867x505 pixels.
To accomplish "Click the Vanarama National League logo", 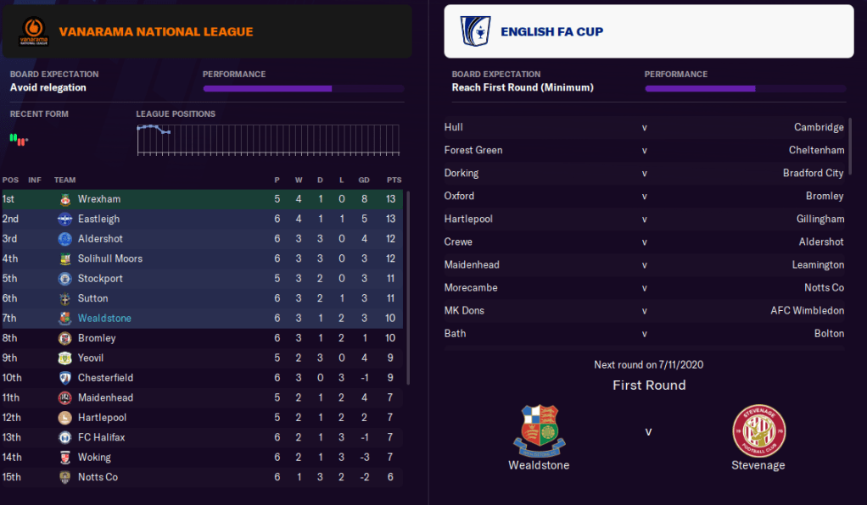I will click(x=34, y=31).
